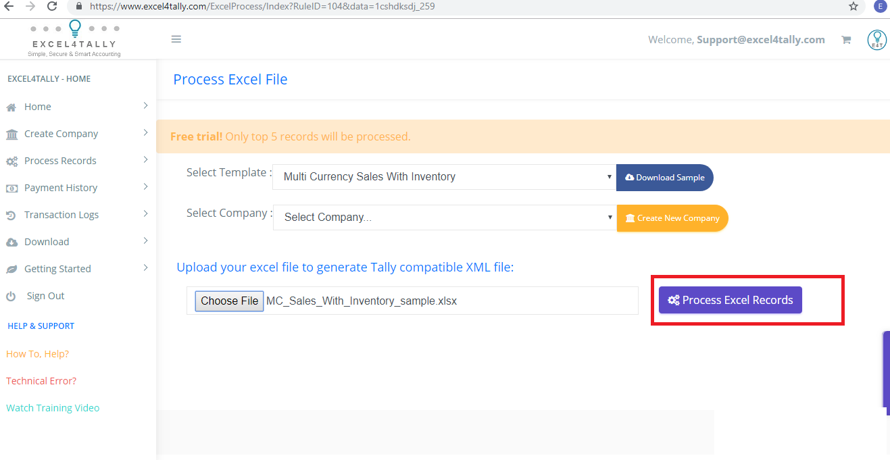
Task: Bookmark this page with the star icon
Action: tap(854, 6)
